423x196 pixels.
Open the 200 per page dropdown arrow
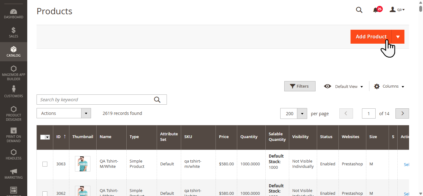pos(302,114)
